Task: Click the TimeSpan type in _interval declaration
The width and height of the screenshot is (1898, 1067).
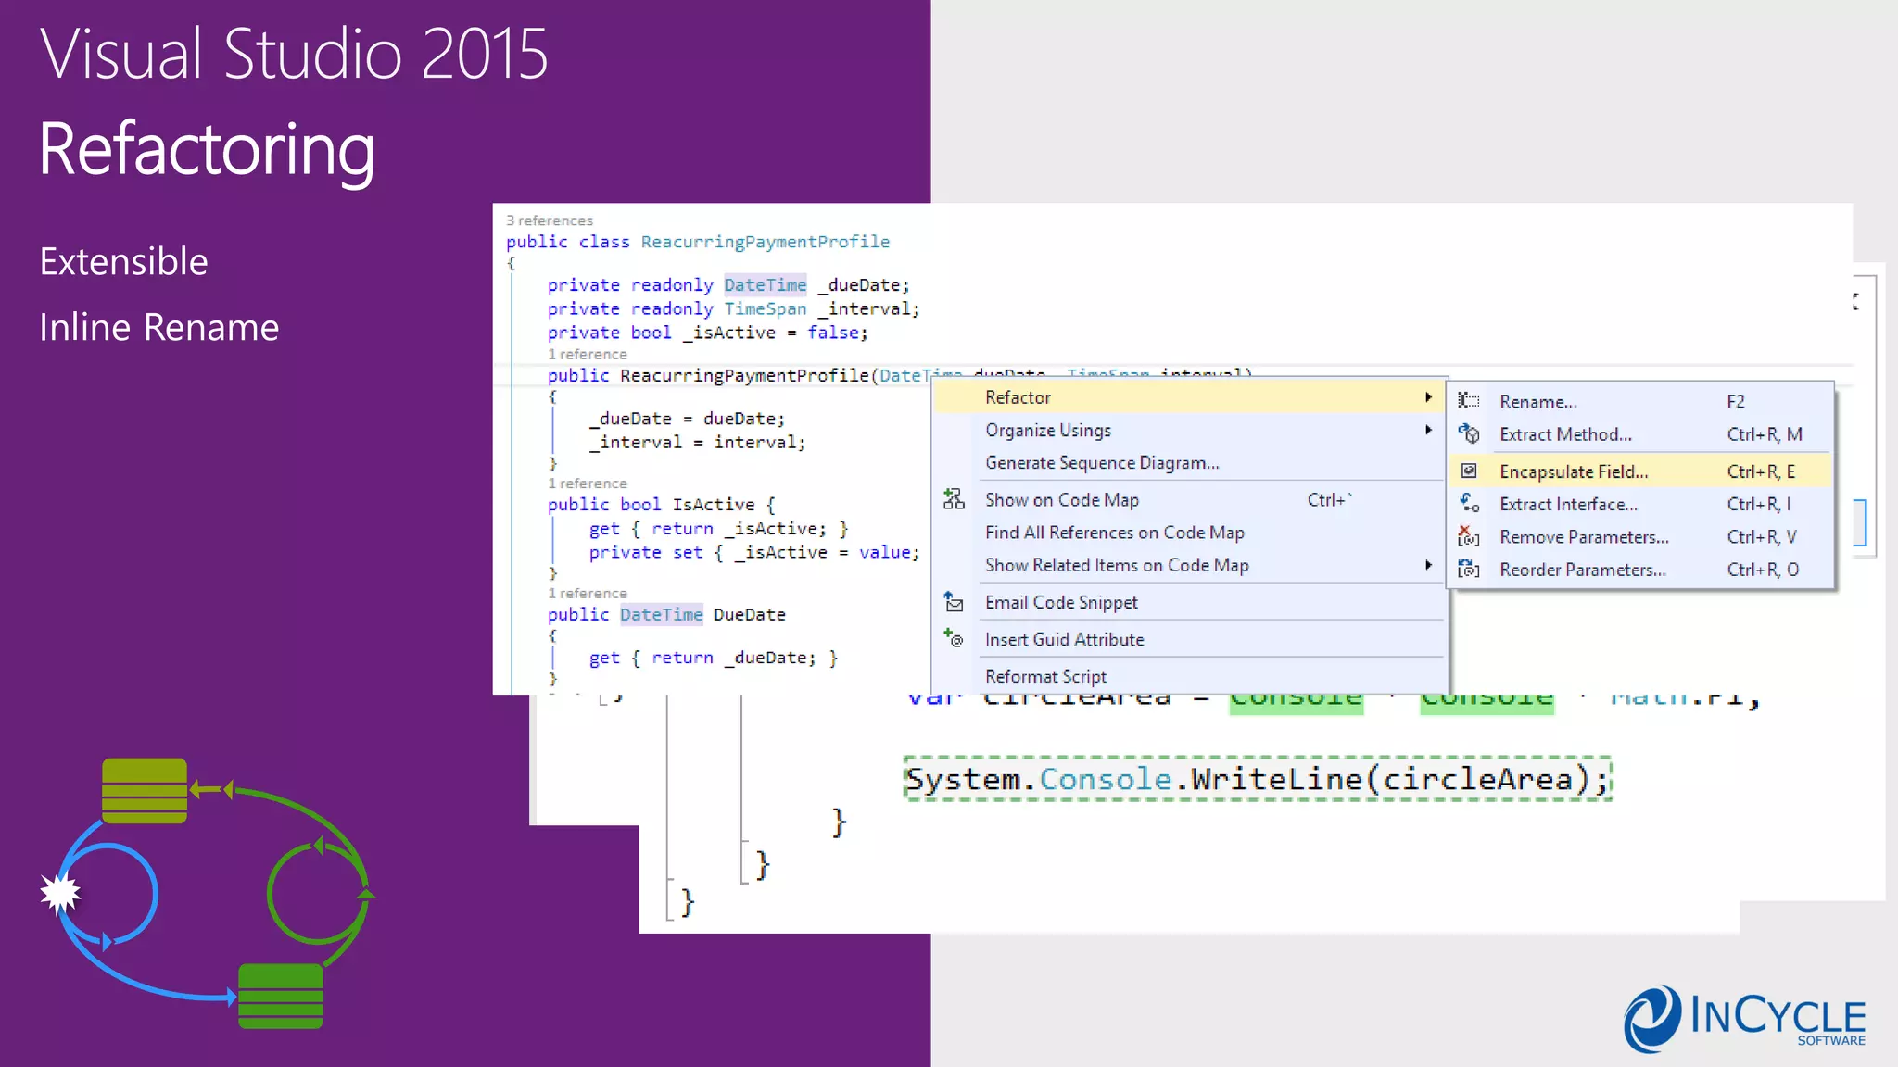Action: (765, 308)
